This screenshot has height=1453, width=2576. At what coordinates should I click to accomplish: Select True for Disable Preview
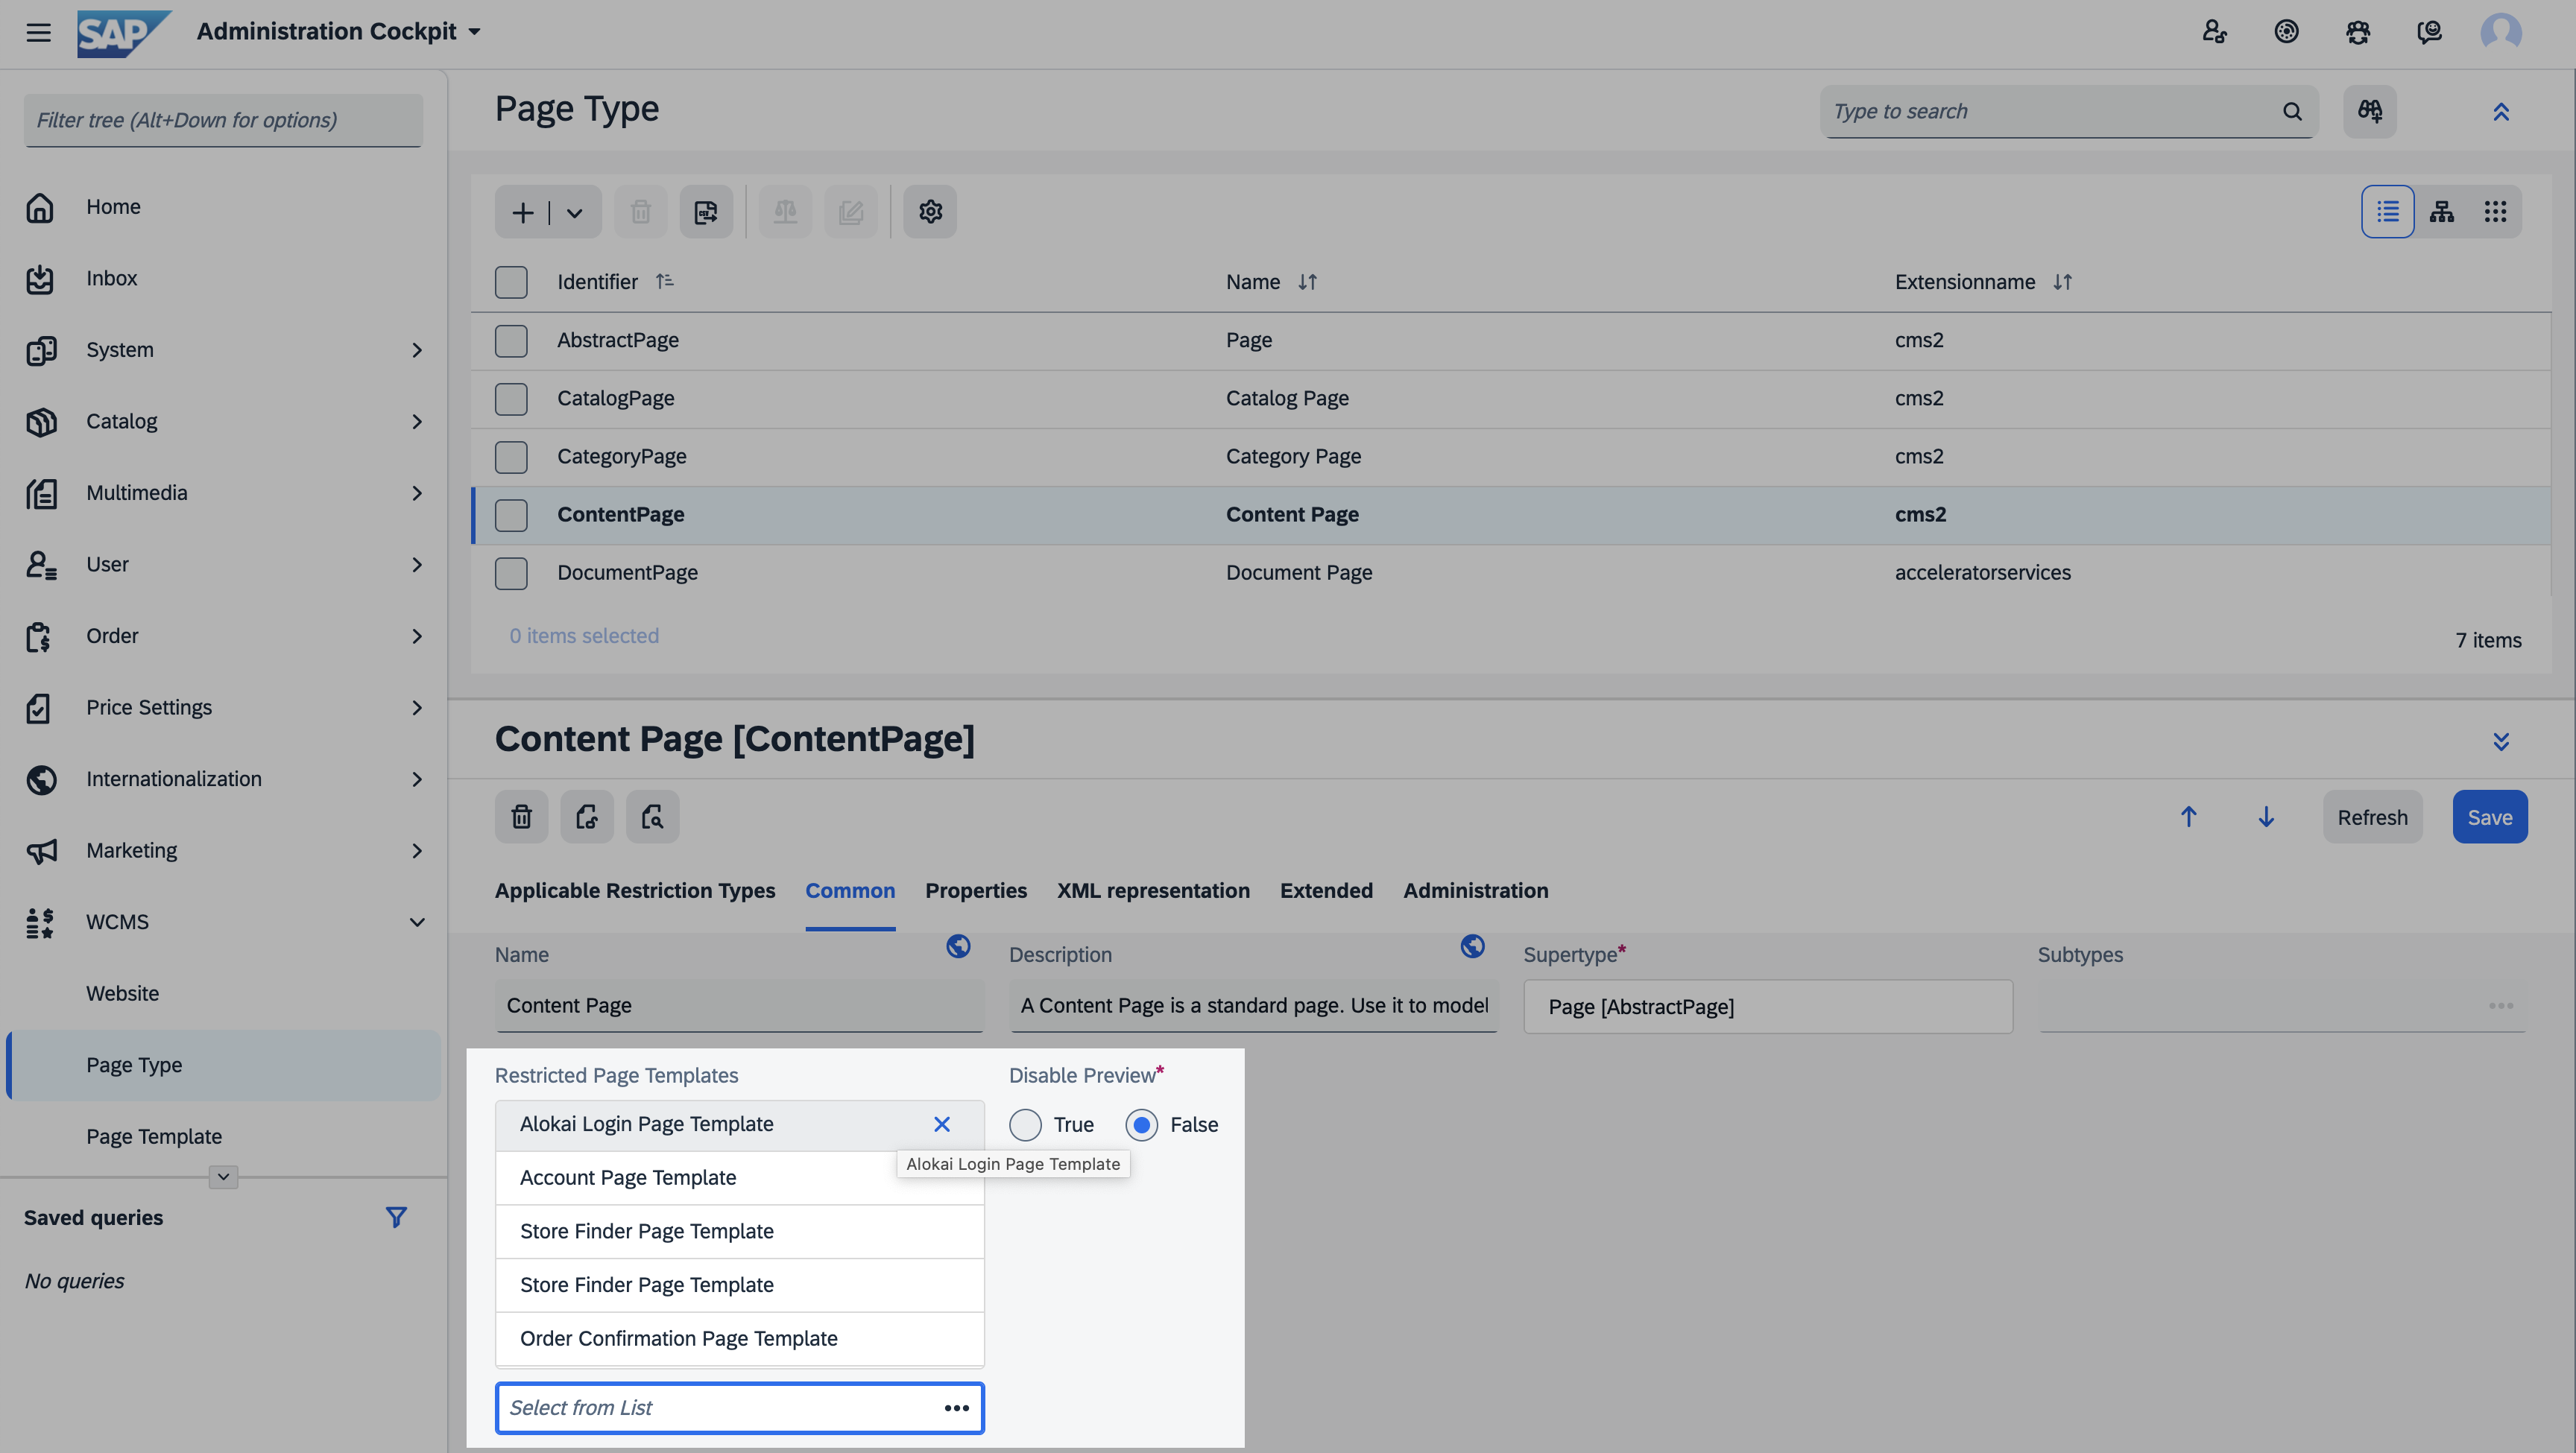coord(1025,1125)
